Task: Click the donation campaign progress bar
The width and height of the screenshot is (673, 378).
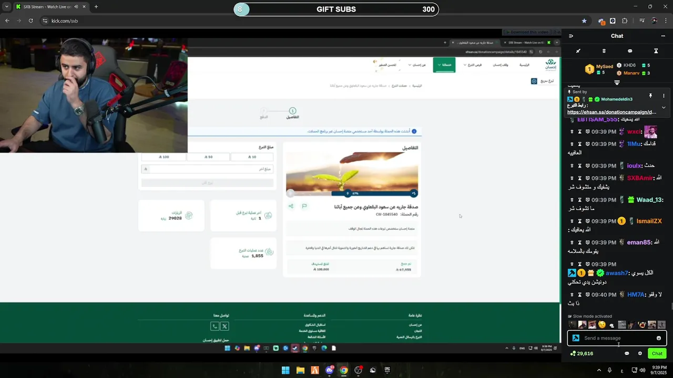Action: (352, 193)
